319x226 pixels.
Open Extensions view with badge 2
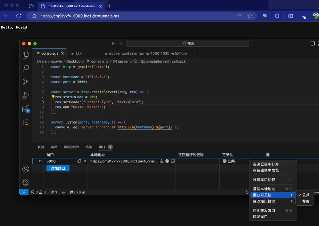(26, 109)
